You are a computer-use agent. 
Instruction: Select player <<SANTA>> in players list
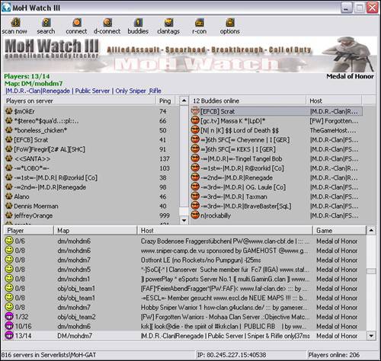(x=91, y=158)
